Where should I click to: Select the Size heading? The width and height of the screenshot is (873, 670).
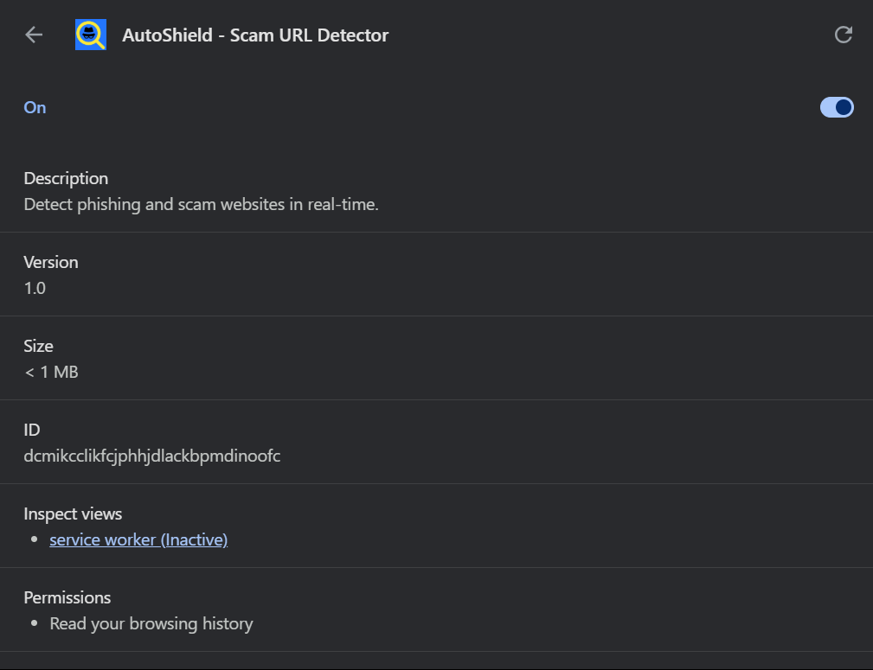point(38,346)
